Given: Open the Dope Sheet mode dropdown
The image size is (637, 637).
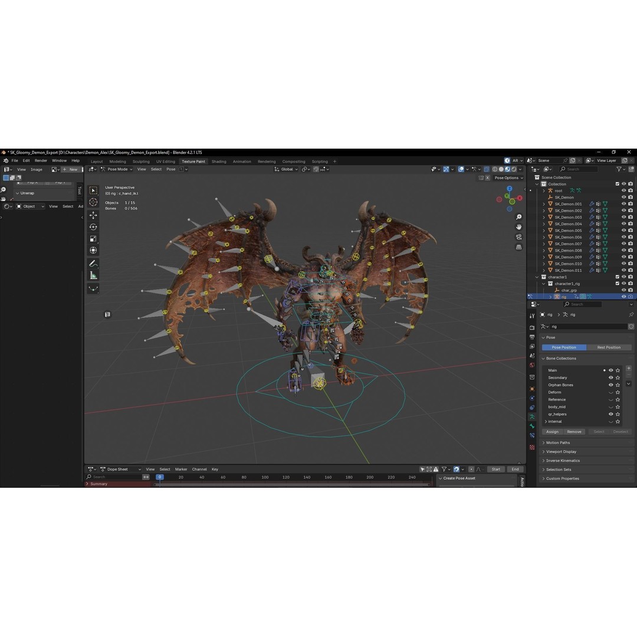Looking at the screenshot, I should click(121, 469).
